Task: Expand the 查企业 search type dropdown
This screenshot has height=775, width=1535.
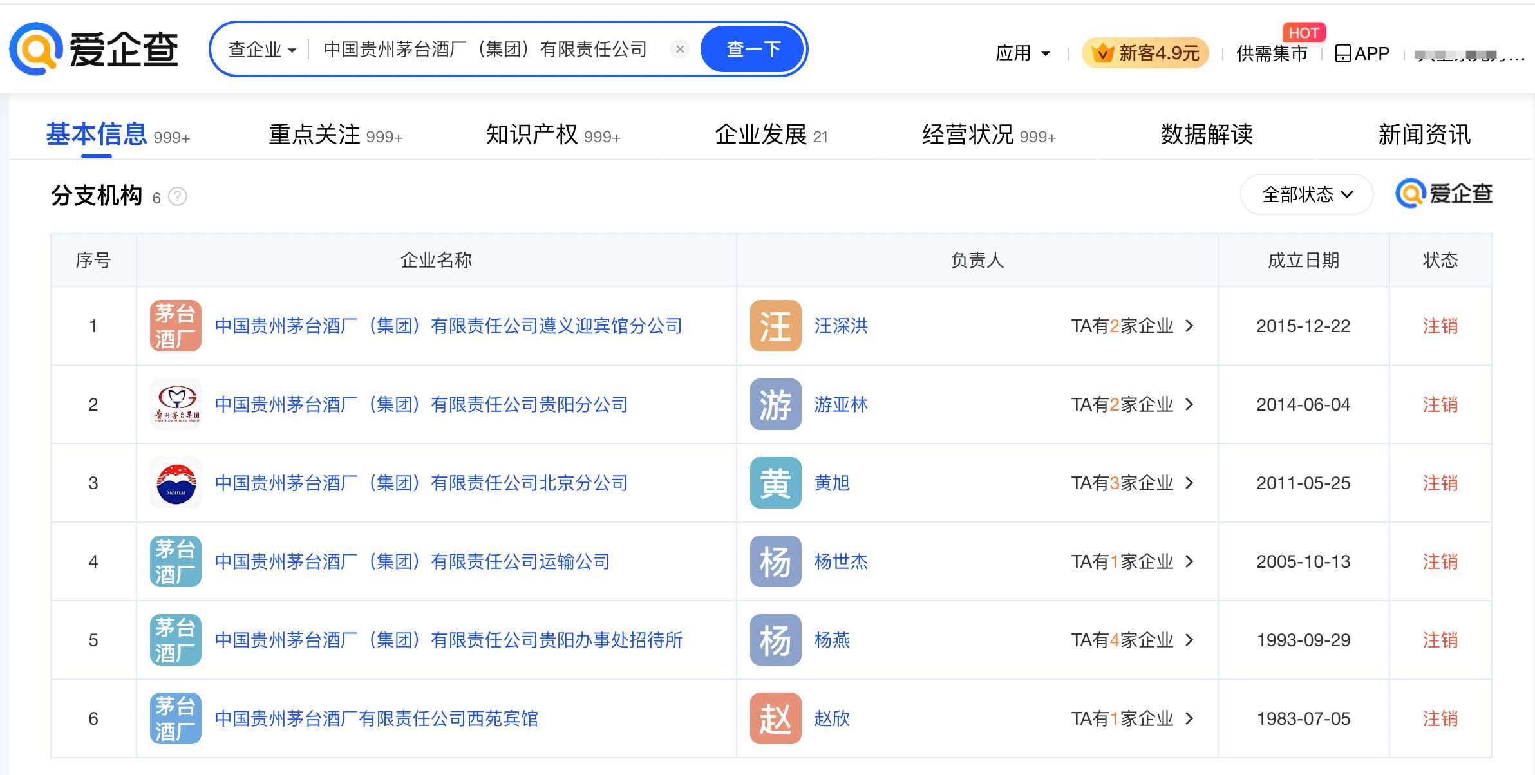Action: tap(262, 50)
